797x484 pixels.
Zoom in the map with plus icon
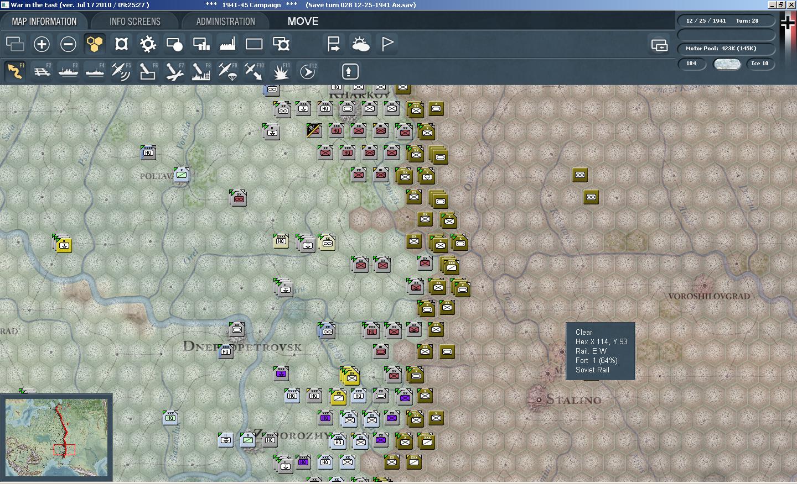pyautogui.click(x=42, y=44)
